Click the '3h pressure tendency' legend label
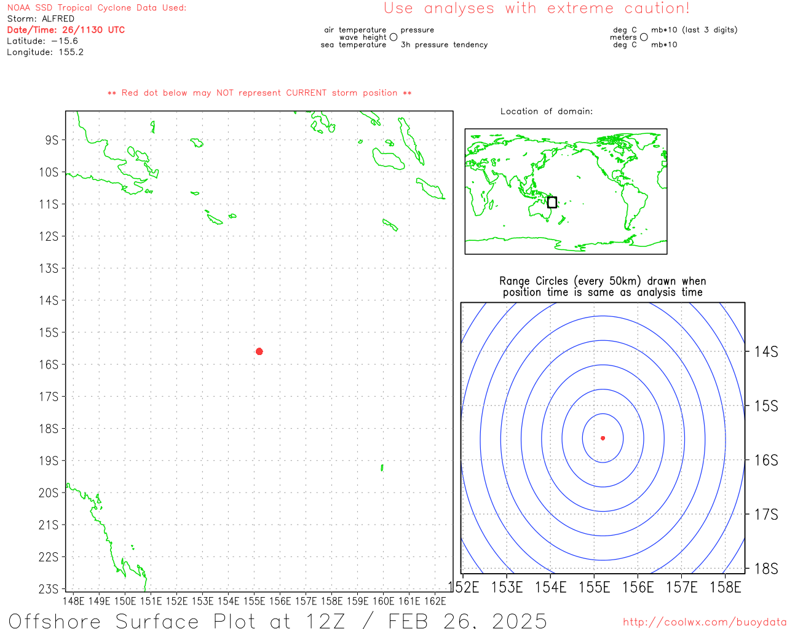 point(444,45)
